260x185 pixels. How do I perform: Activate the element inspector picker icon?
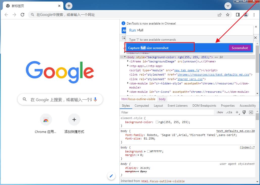(x=124, y=38)
